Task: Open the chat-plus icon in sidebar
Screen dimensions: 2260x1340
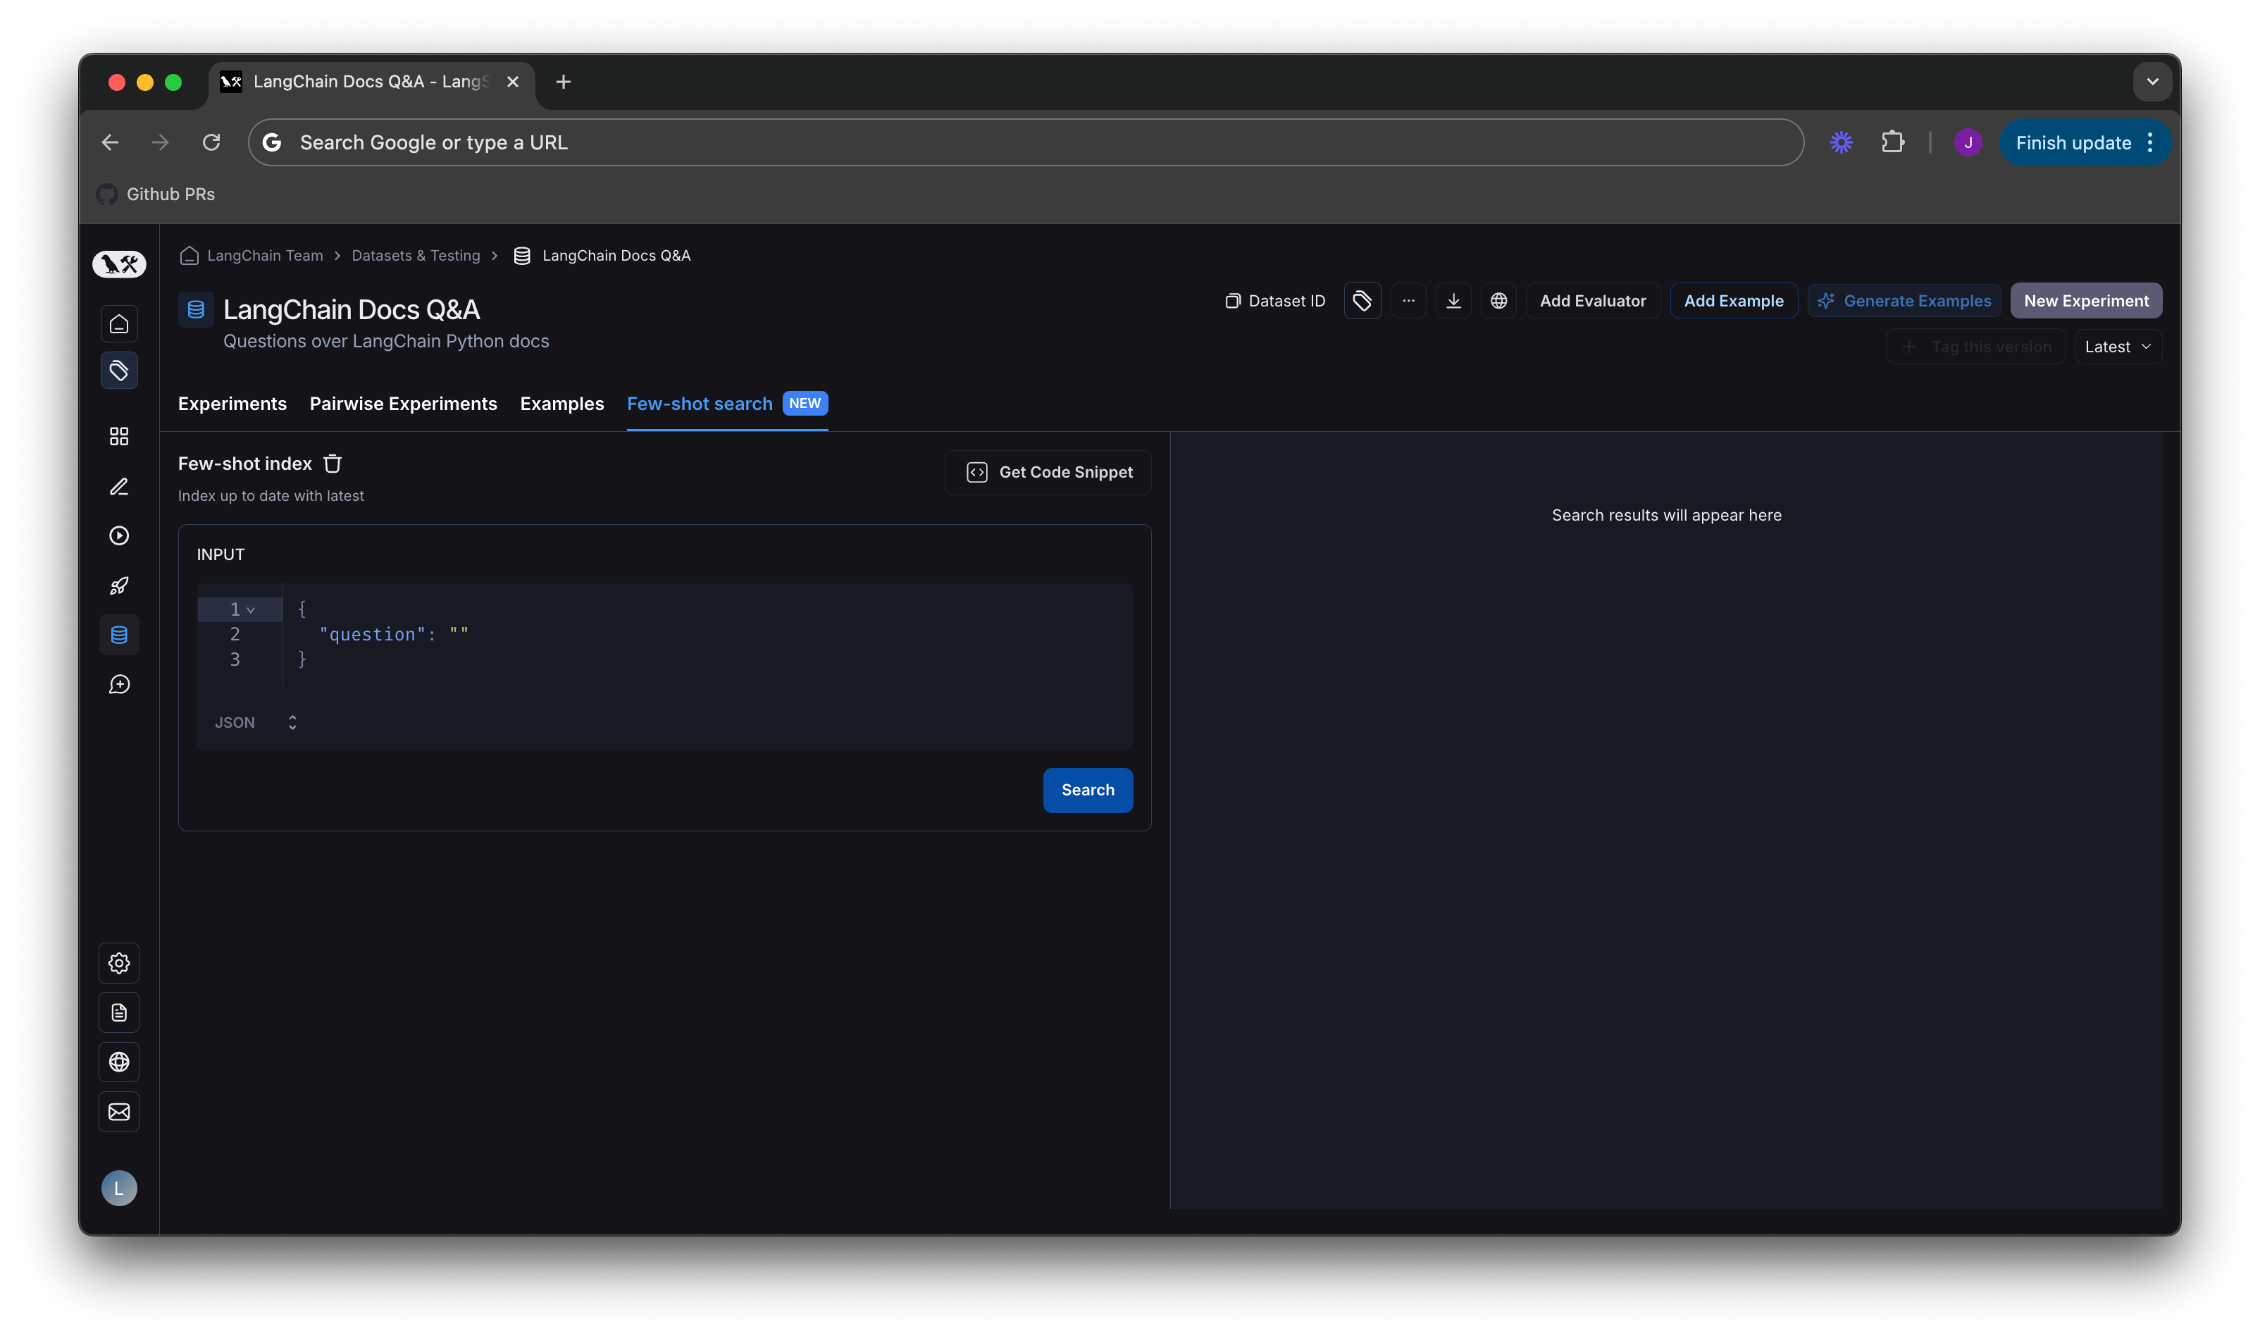Action: tap(119, 685)
